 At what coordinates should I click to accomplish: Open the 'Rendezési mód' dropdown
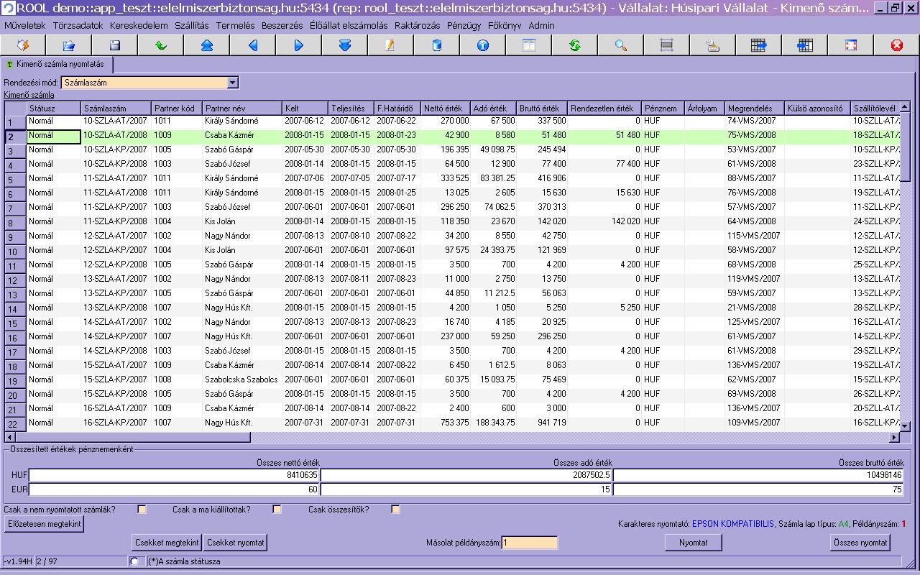click(232, 83)
